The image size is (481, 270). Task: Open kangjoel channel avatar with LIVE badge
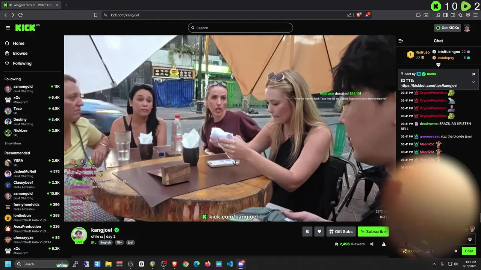pos(79,235)
